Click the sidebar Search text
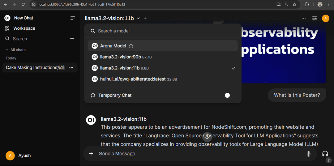The width and height of the screenshot is (334, 166). pos(20,39)
